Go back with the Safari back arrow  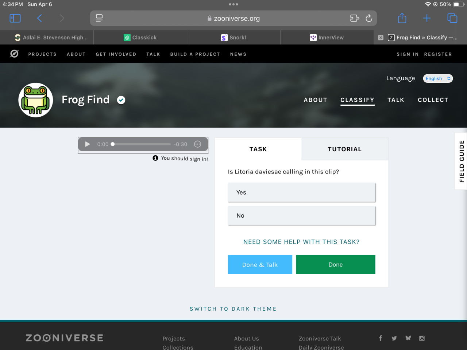point(39,18)
